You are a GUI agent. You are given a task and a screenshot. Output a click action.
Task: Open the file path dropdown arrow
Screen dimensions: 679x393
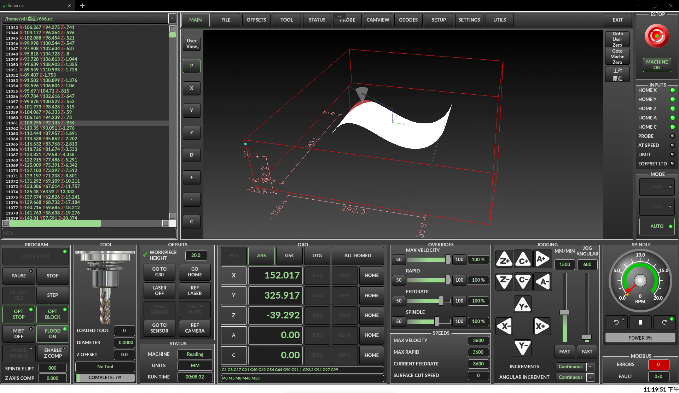coord(172,19)
